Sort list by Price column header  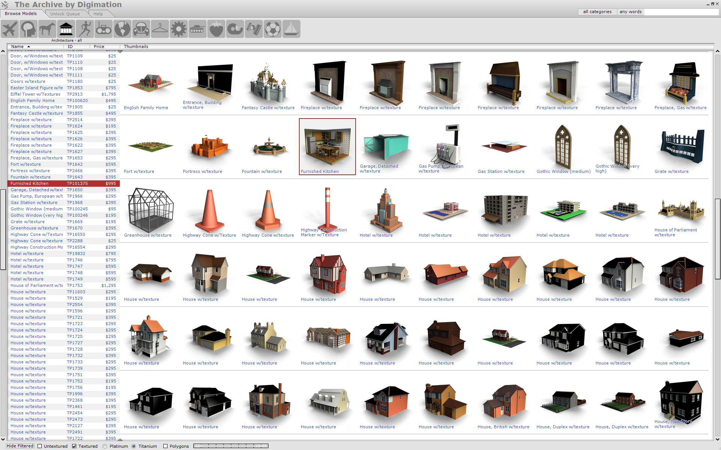105,46
